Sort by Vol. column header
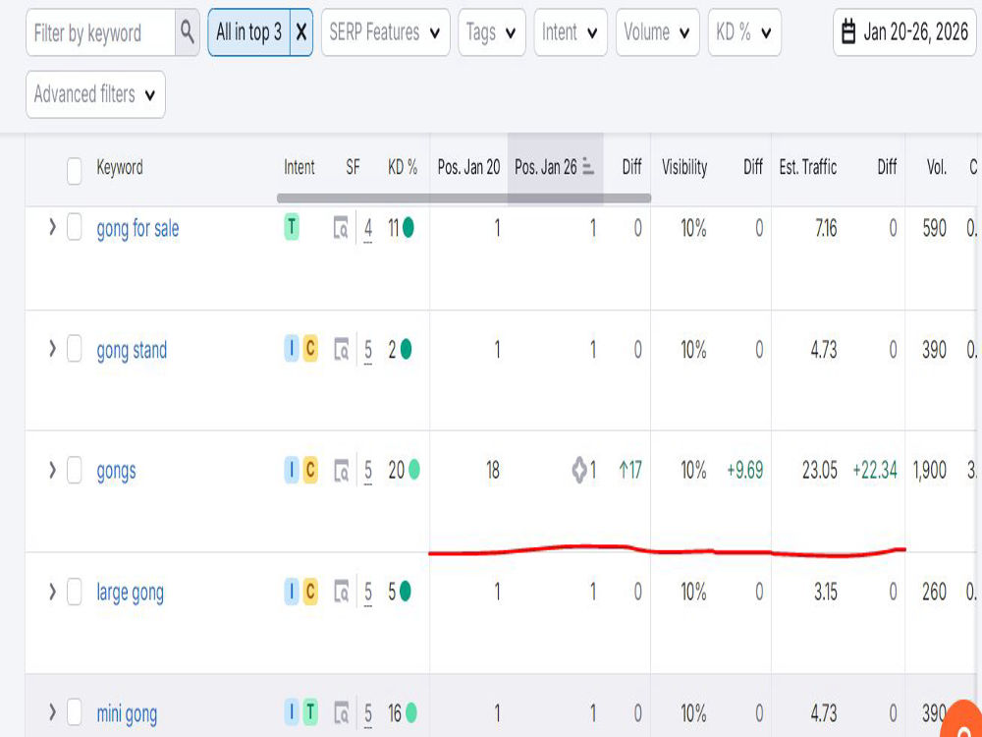Viewport: 982px width, 737px height. (x=937, y=167)
